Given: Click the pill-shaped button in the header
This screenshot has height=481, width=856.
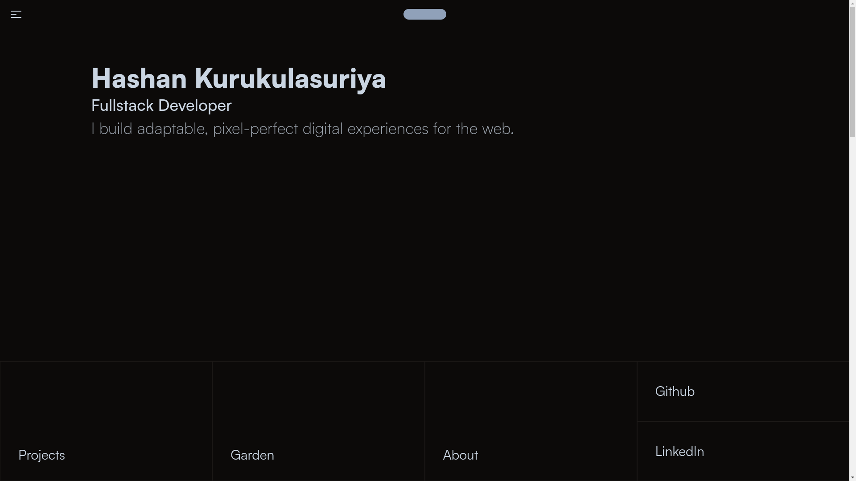Looking at the screenshot, I should 424,14.
